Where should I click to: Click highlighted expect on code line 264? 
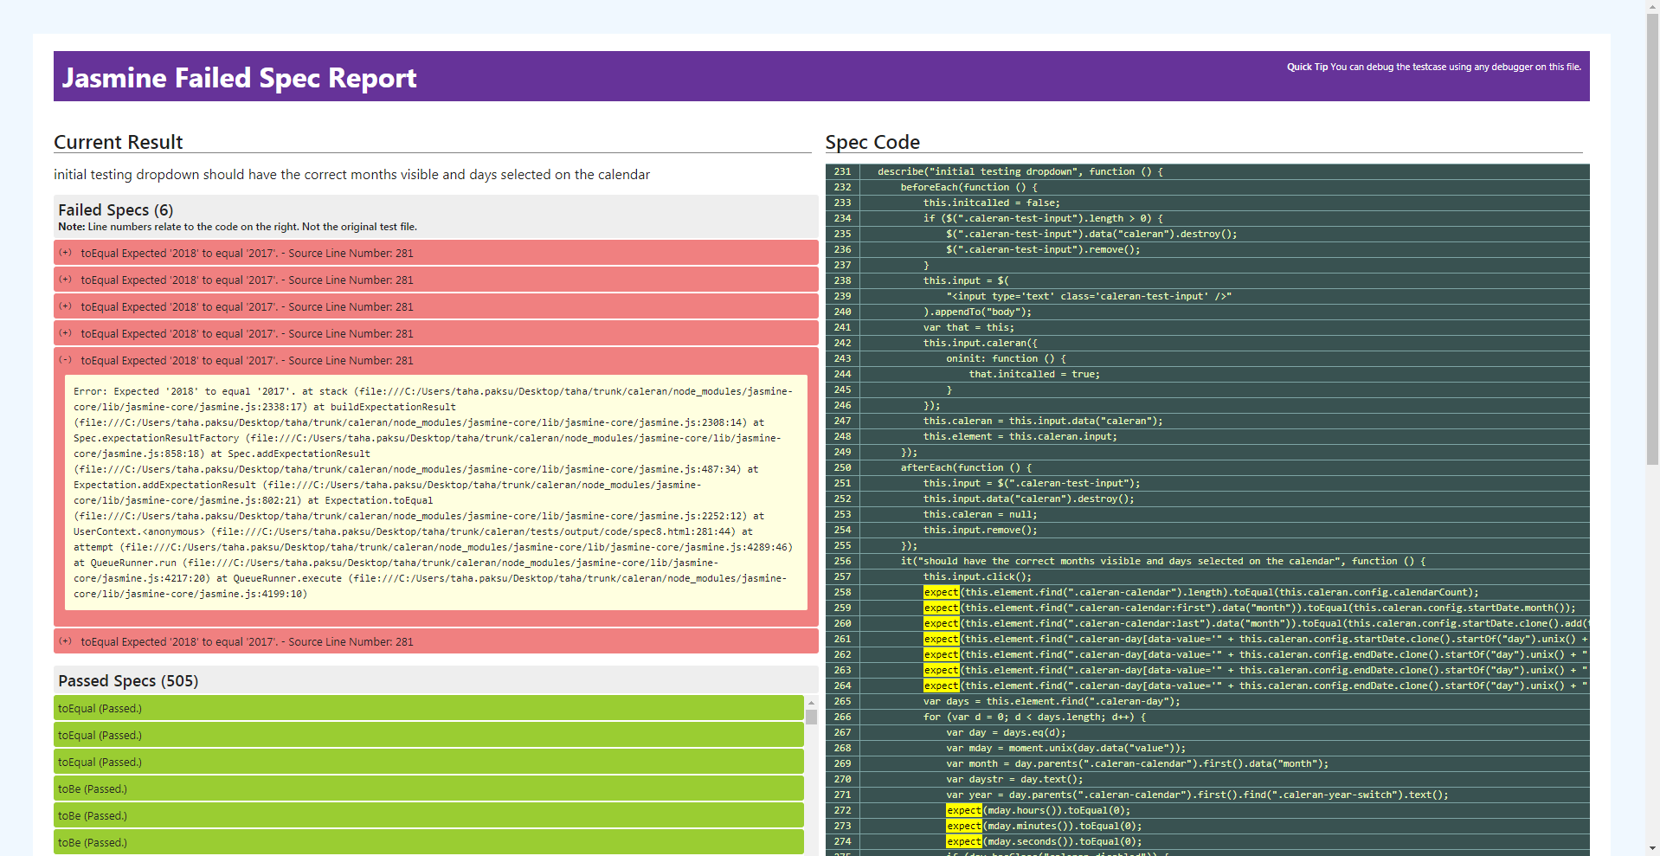[941, 685]
